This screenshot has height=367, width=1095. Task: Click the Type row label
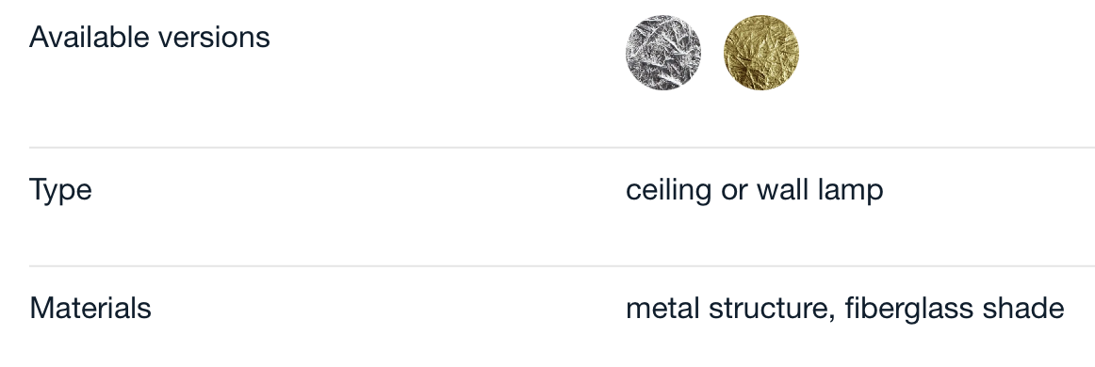(60, 189)
